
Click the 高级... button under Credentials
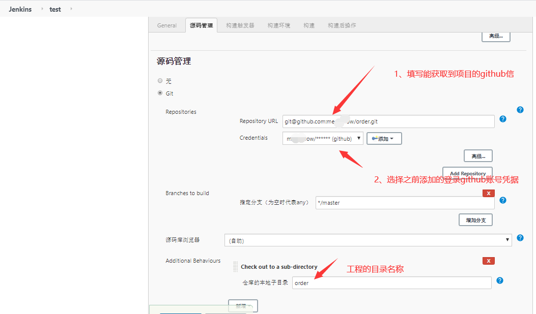tap(478, 156)
